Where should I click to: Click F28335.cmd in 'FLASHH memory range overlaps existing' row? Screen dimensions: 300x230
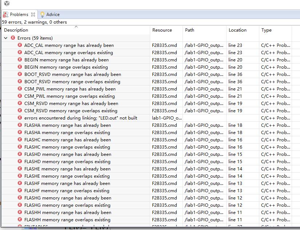pyautogui.click(x=164, y=220)
